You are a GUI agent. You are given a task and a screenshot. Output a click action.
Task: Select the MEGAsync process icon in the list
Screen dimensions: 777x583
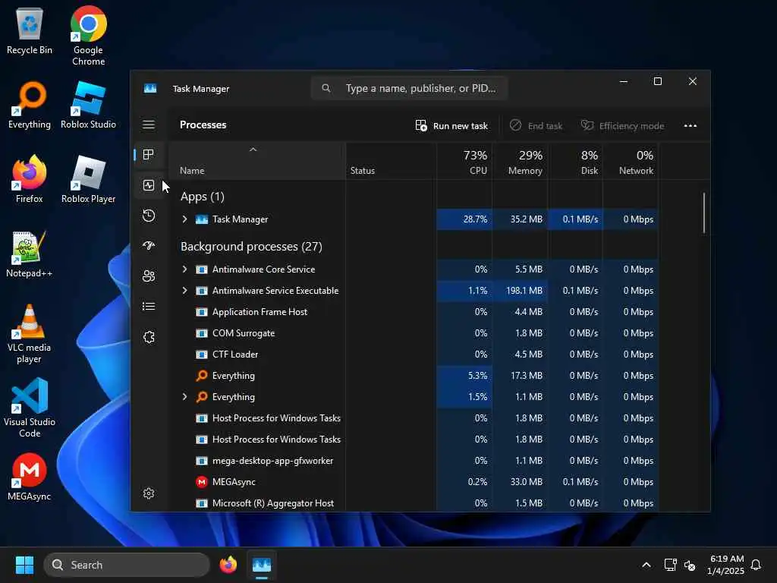[202, 482]
